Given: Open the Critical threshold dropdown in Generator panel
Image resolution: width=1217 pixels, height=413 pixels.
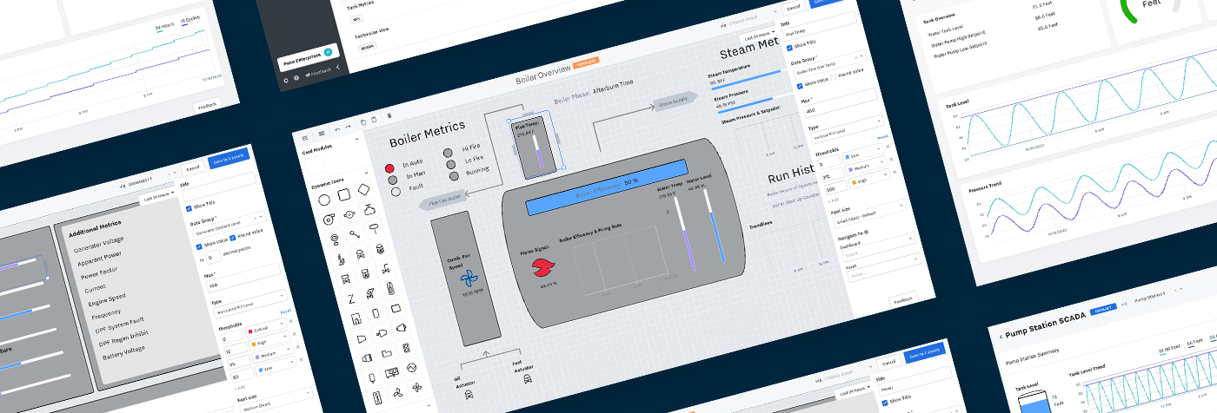Looking at the screenshot, I should point(267,329).
